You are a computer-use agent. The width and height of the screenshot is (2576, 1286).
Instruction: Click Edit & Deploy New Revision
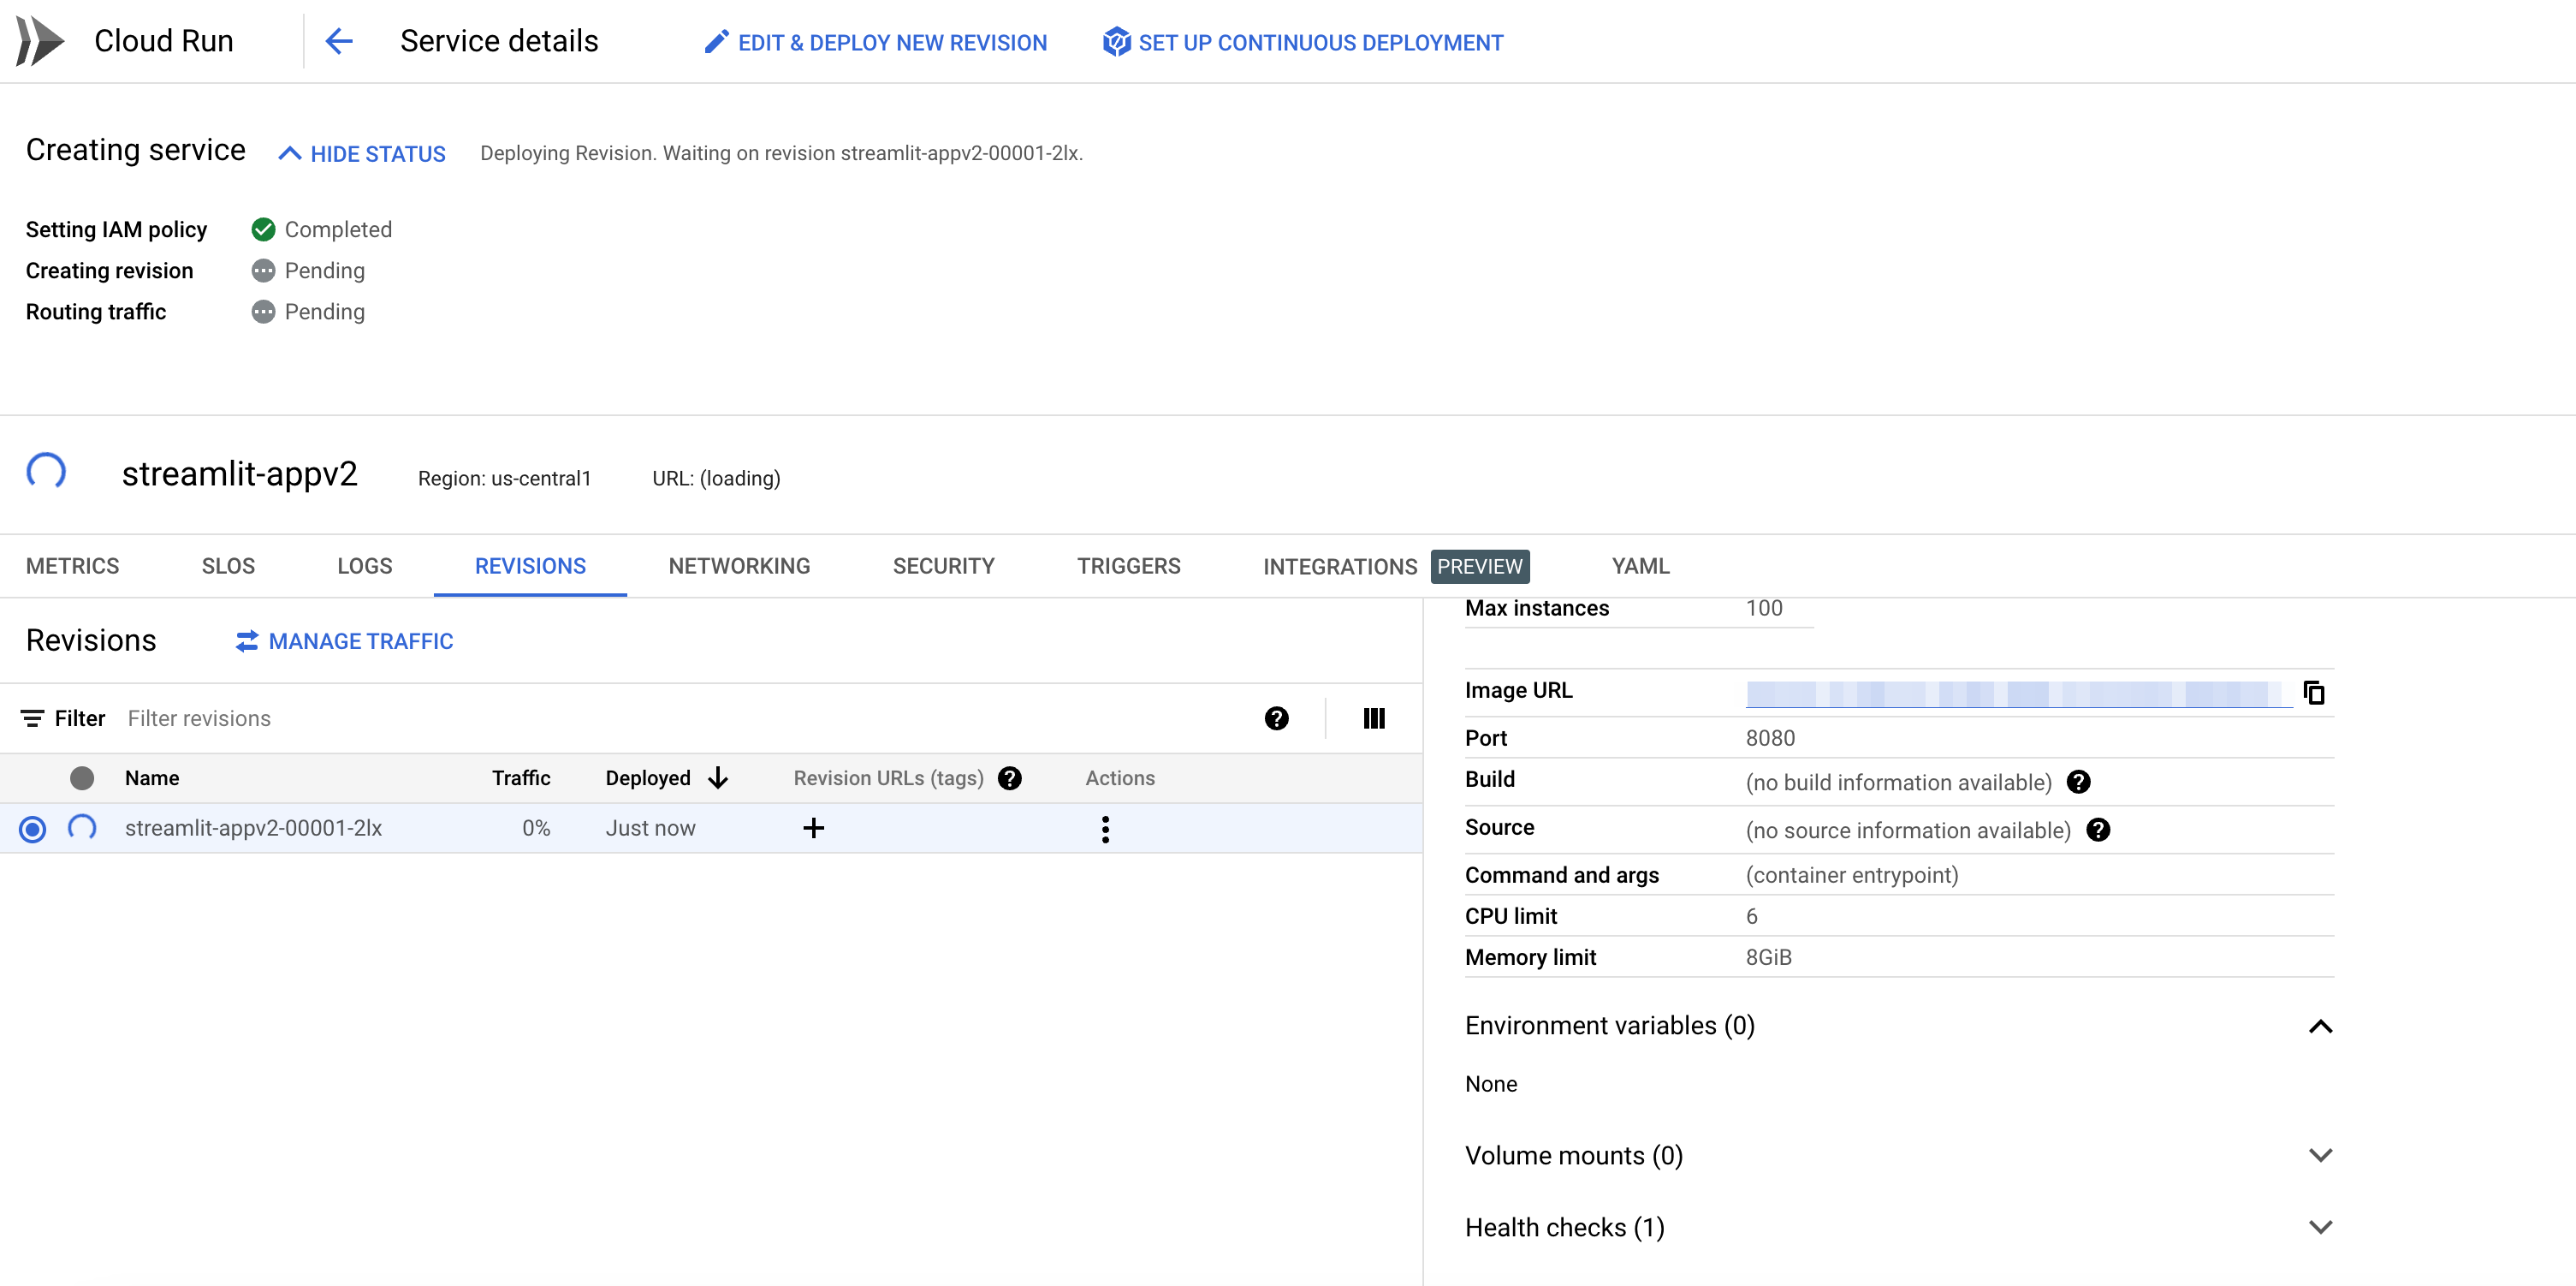click(x=876, y=42)
